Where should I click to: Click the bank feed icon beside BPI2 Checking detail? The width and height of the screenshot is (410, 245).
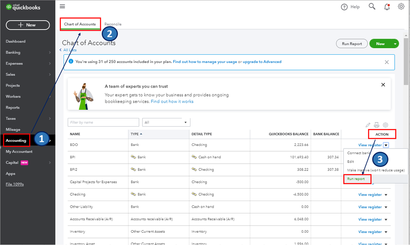[x=194, y=169]
